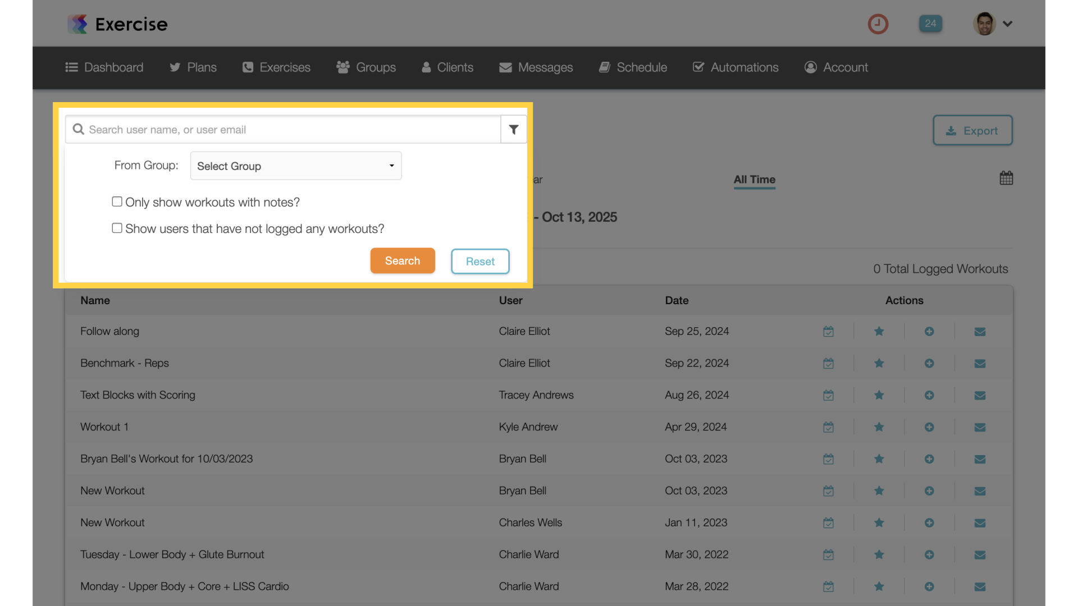Viewport: 1078px width, 606px height.
Task: Click the calendar icon for Bryan Bell workout
Action: pos(829,459)
